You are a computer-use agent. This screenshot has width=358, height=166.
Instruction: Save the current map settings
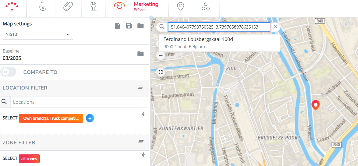tap(129, 26)
